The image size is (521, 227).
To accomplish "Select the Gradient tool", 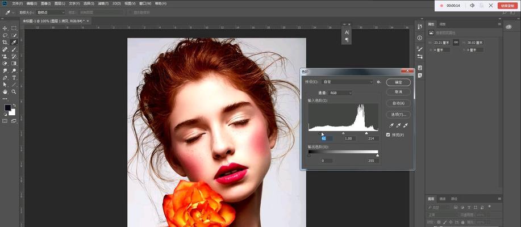I will tap(14, 64).
